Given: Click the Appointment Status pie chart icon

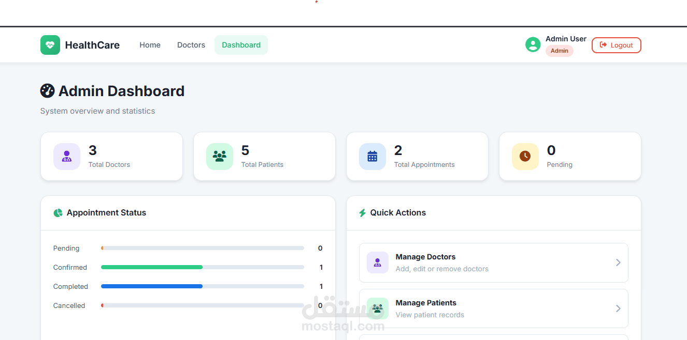Looking at the screenshot, I should click(x=58, y=213).
